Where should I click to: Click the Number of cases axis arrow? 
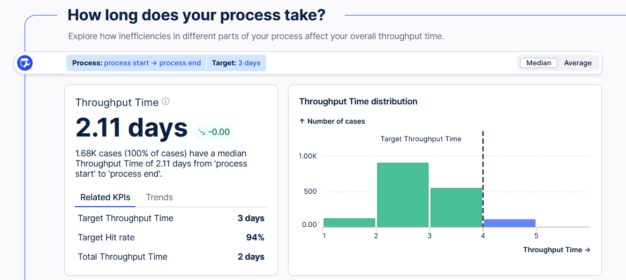click(x=302, y=121)
